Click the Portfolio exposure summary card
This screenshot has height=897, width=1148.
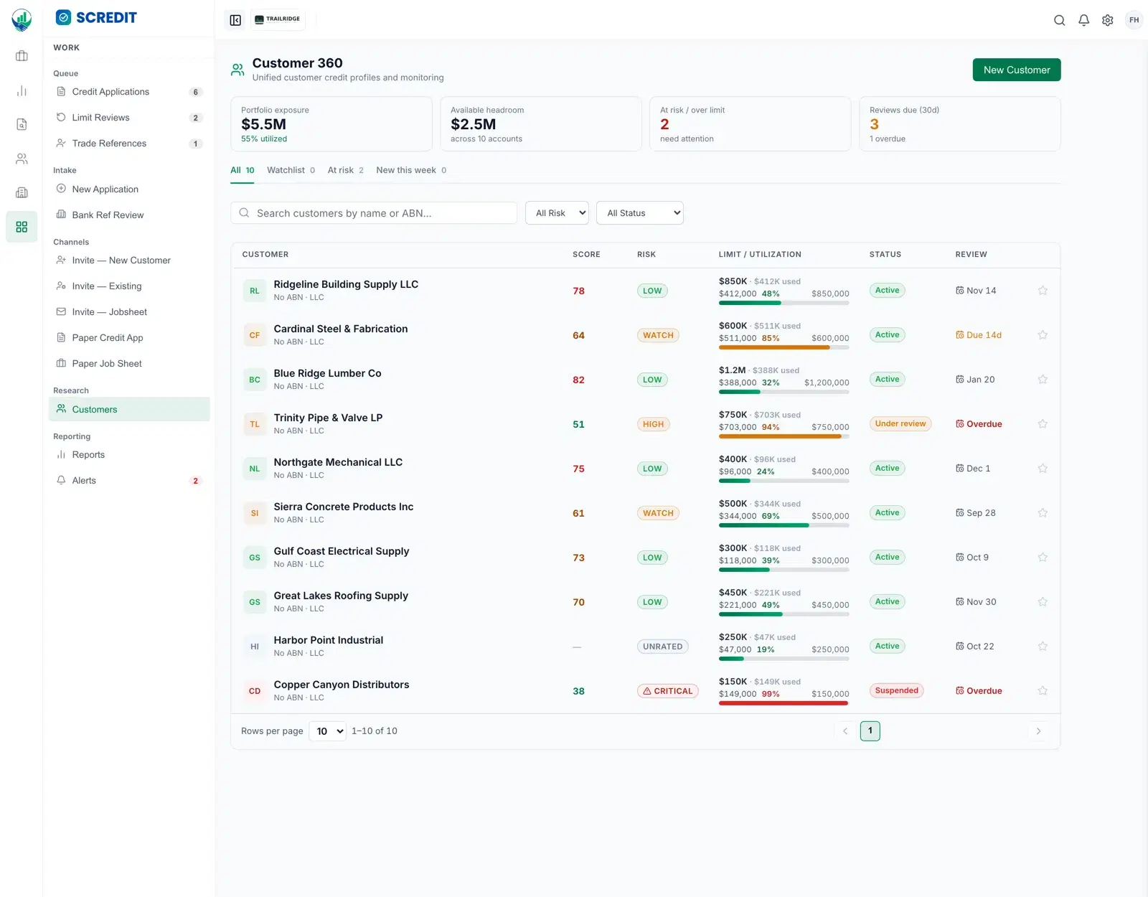coord(331,124)
